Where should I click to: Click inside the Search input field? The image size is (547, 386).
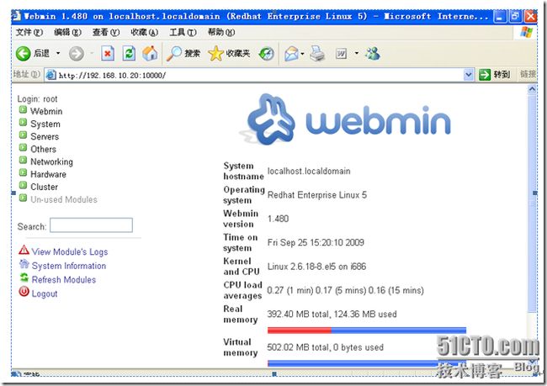[x=91, y=225]
